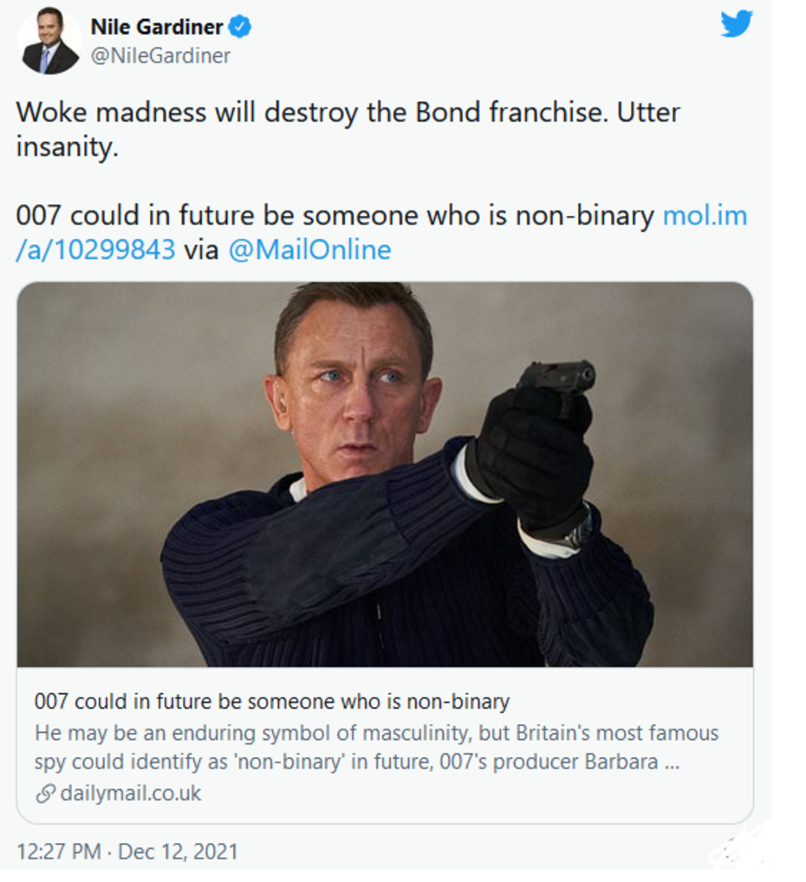Click the 12:27 PM timestamp

(x=58, y=851)
